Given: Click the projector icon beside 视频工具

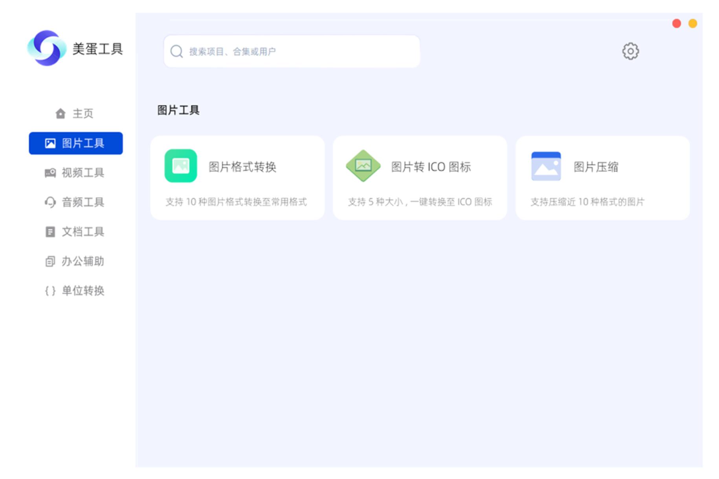Looking at the screenshot, I should (50, 173).
